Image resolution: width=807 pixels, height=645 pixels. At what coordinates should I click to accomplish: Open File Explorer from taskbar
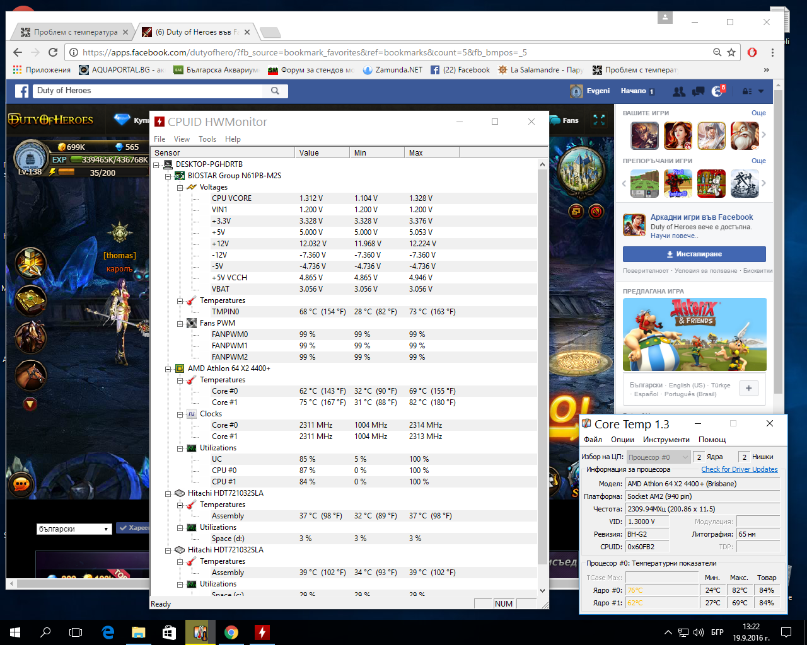(x=139, y=632)
